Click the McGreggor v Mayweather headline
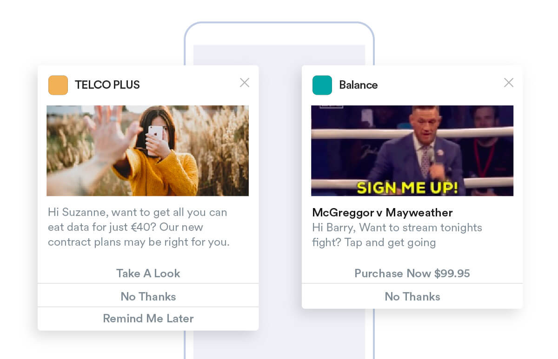558x359 pixels. click(x=382, y=213)
